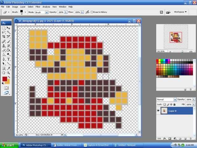The height and width of the screenshot is (148, 197).
Task: Open the Layer style fx menu
Action: click(x=165, y=138)
